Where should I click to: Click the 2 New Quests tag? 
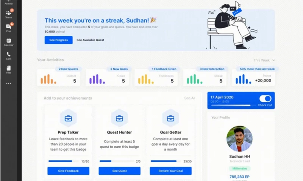click(x=69, y=69)
